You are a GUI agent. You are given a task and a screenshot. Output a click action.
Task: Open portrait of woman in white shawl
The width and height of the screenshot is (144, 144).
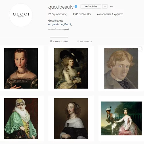71,118
